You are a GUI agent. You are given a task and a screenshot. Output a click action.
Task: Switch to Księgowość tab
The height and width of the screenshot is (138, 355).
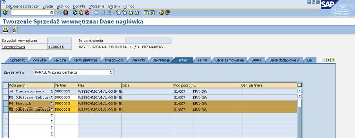(114, 60)
